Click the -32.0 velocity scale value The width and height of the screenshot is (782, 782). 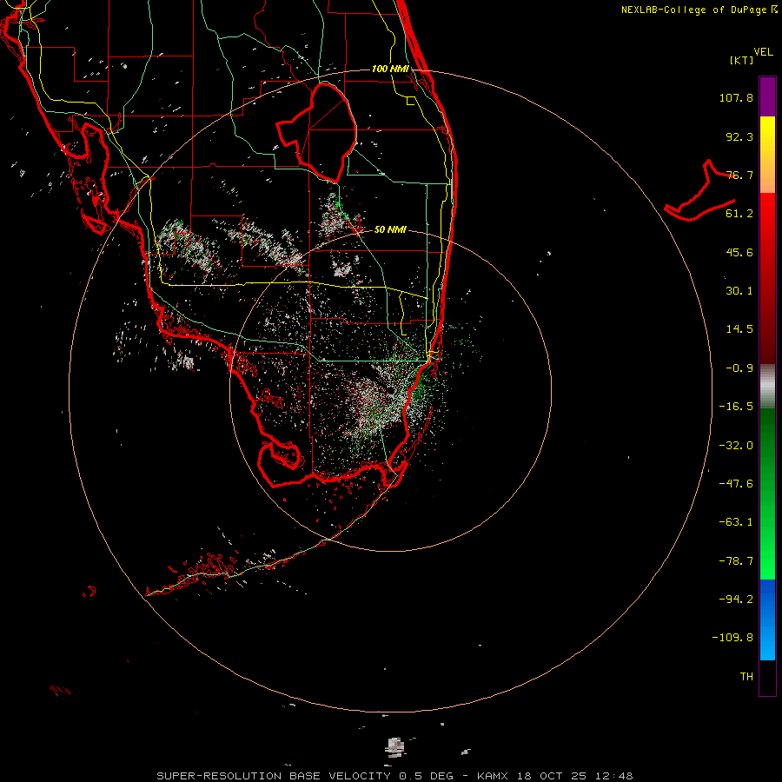736,446
